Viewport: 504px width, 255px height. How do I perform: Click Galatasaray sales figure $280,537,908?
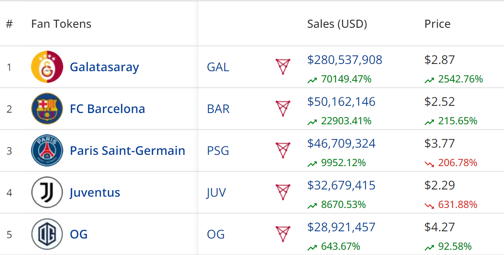point(345,60)
